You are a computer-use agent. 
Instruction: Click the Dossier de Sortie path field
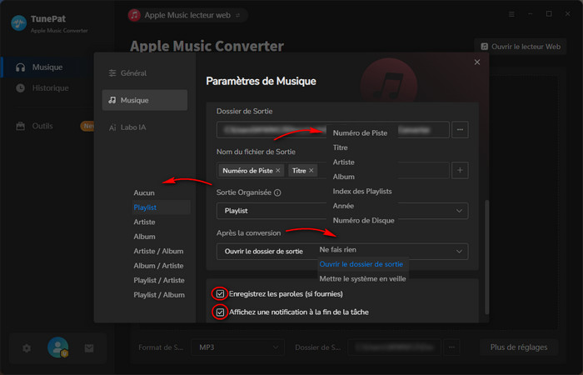coord(333,130)
